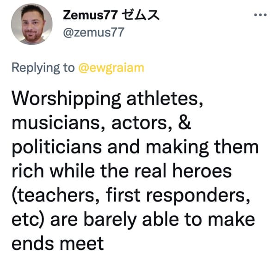The height and width of the screenshot is (261, 277).
Task: Open Zemus77's profile picture
Action: (32, 24)
